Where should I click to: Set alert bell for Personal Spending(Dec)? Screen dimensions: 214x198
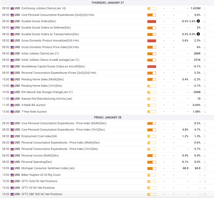click(x=205, y=162)
